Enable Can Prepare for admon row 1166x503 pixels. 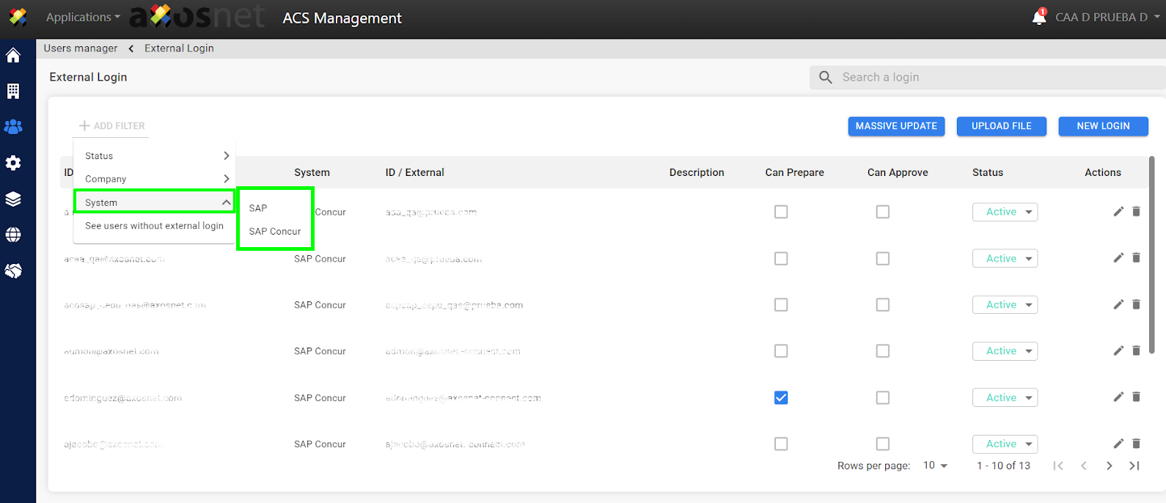(x=781, y=351)
